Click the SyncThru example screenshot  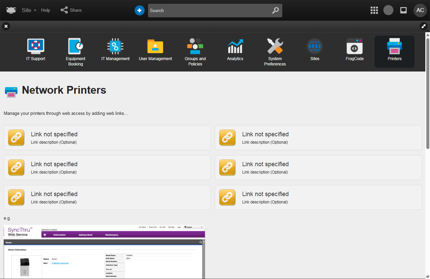tap(104, 251)
